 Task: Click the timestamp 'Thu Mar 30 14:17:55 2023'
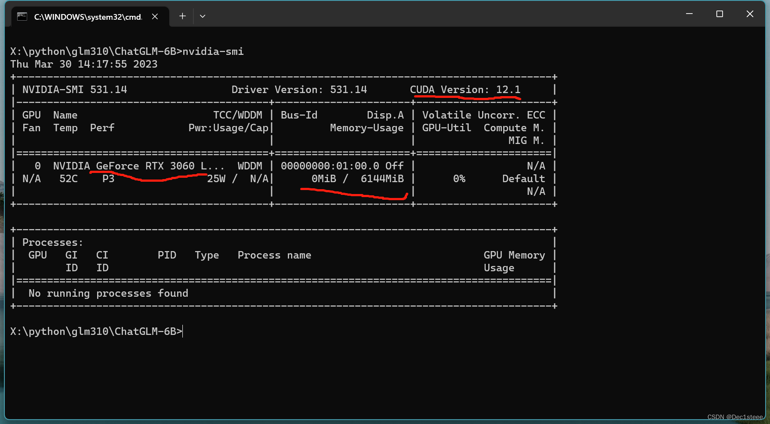[84, 64]
